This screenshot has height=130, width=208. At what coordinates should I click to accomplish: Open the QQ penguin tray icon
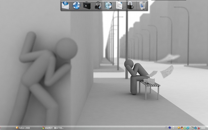[x=182, y=128]
